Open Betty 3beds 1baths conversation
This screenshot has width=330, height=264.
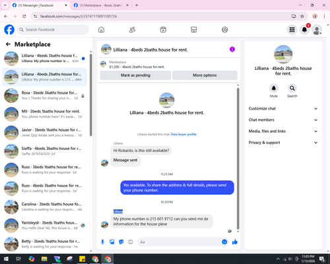[44, 244]
